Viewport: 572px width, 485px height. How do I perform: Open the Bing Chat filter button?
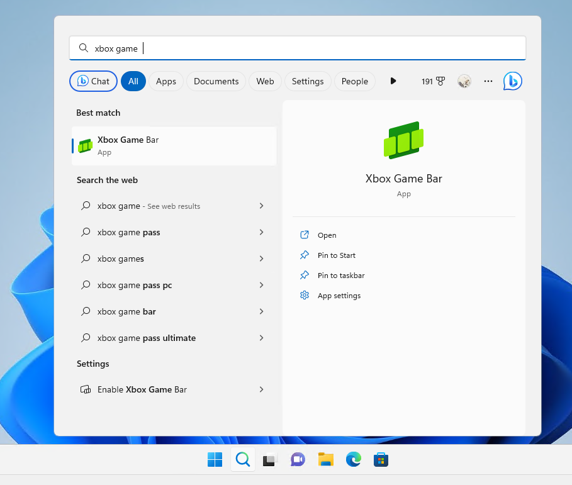click(x=93, y=81)
